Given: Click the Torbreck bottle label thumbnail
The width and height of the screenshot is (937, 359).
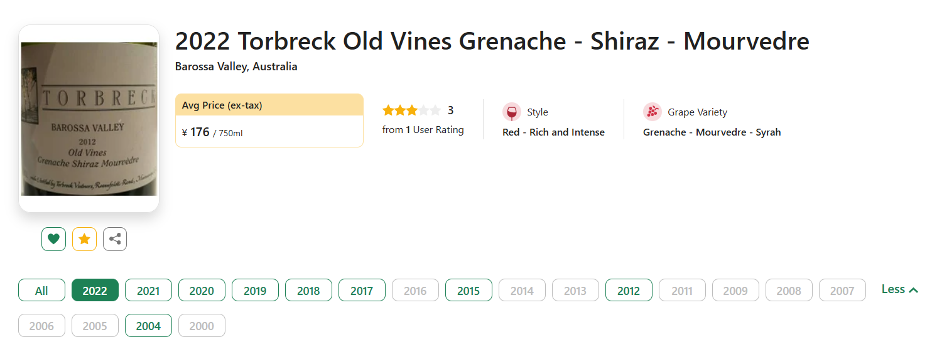Looking at the screenshot, I should point(89,119).
